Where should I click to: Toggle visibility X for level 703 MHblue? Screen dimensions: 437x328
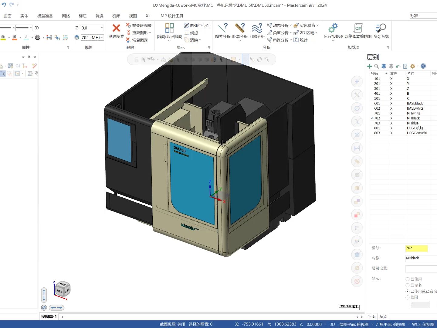tap(391, 123)
